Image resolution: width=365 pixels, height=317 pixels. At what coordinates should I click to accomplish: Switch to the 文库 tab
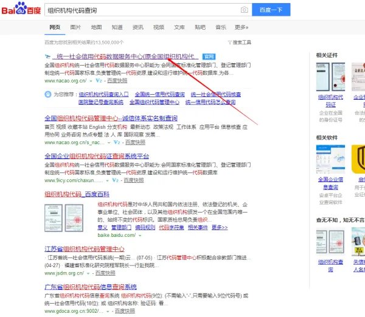(179, 27)
